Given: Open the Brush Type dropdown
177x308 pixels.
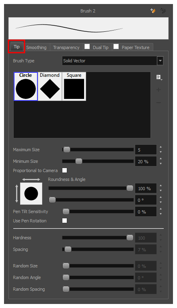Looking at the screenshot, I should [x=113, y=61].
